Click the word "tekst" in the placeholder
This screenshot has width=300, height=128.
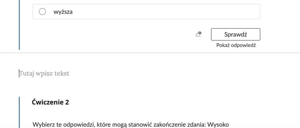coord(62,74)
